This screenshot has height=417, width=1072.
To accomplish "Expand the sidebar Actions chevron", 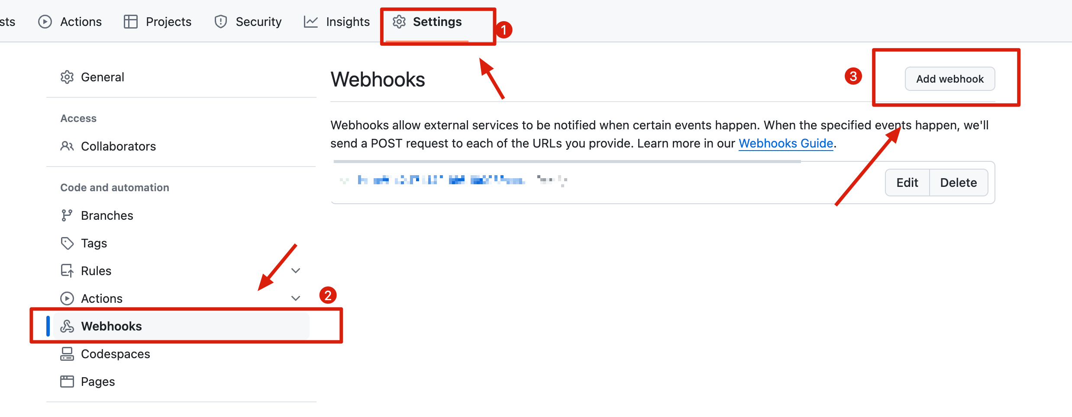I will [296, 298].
